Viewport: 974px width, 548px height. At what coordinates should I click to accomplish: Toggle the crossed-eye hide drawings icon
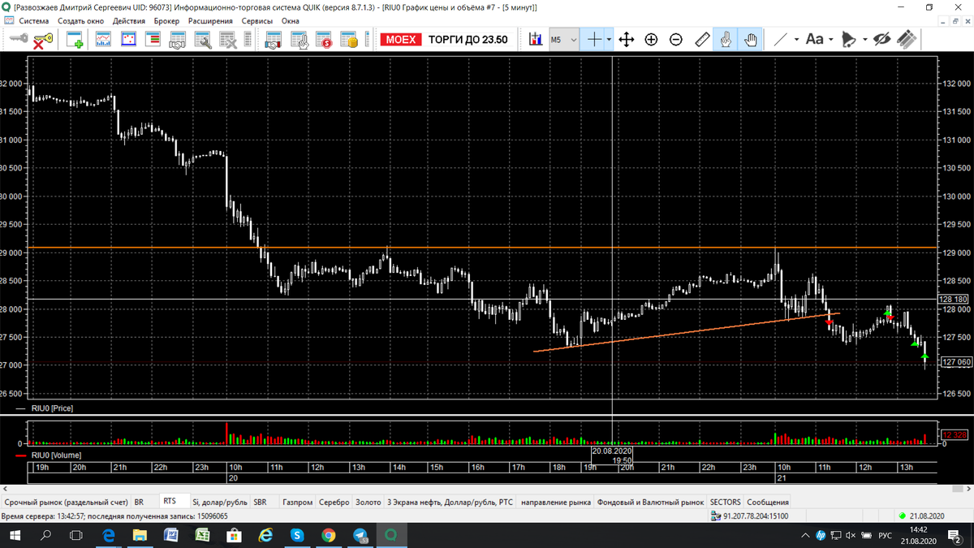point(882,39)
